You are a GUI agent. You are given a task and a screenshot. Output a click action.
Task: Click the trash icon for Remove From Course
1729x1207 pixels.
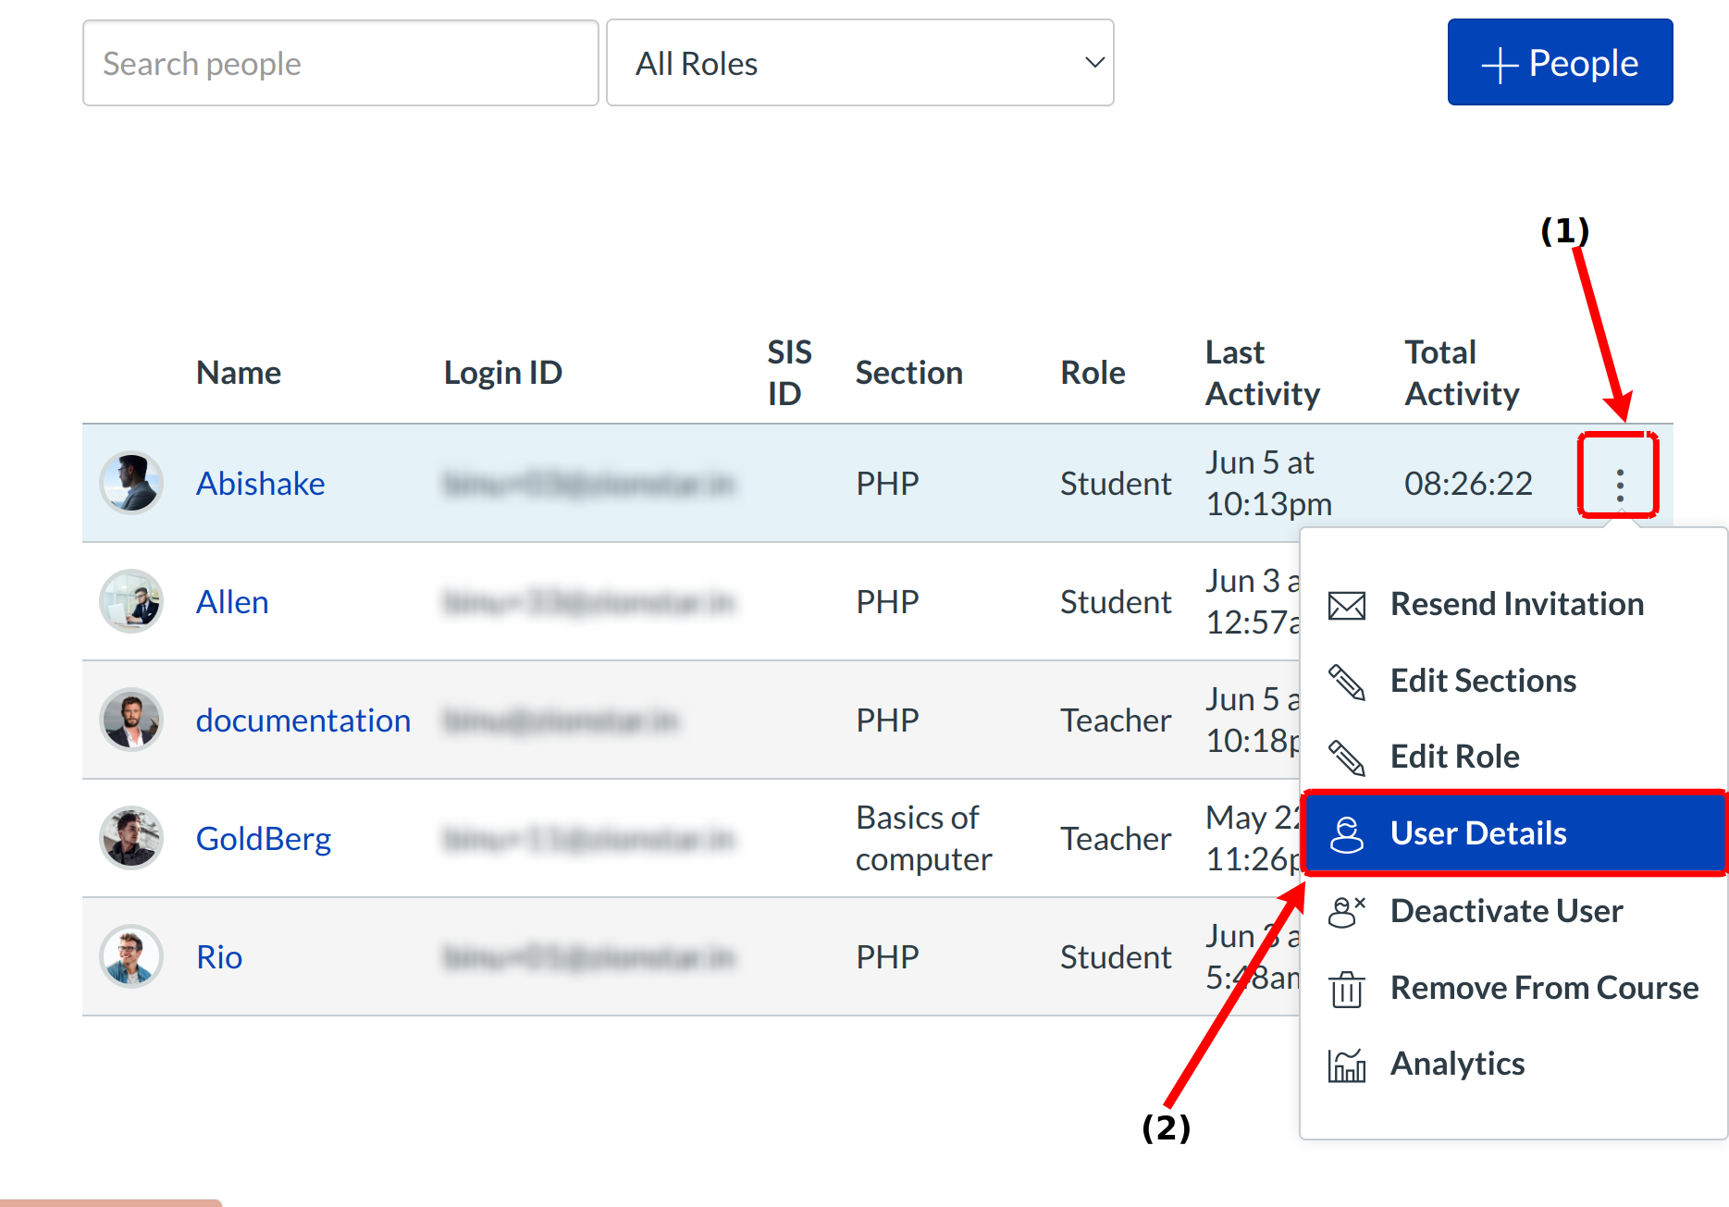tap(1346, 989)
